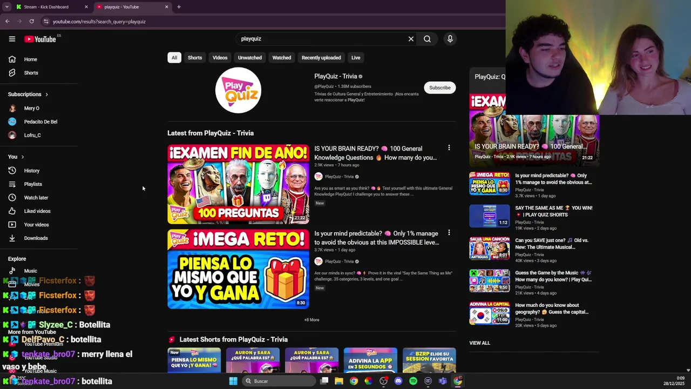Image resolution: width=691 pixels, height=389 pixels.
Task: Select the Videos filter chip
Action: click(220, 58)
